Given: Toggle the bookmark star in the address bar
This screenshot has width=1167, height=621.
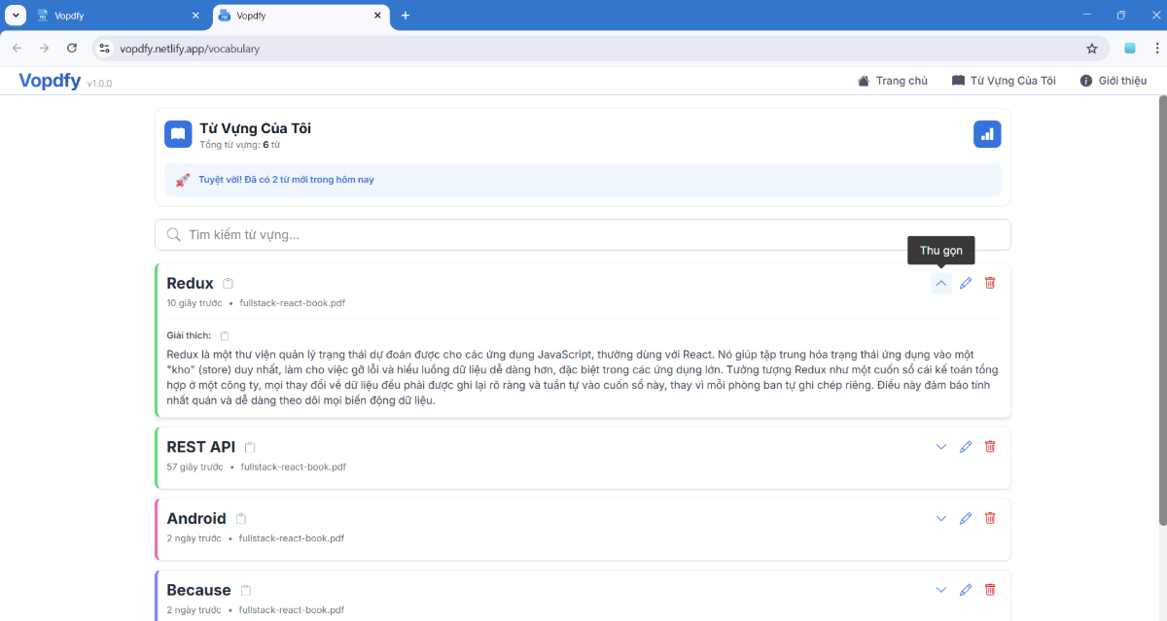Looking at the screenshot, I should (1091, 47).
